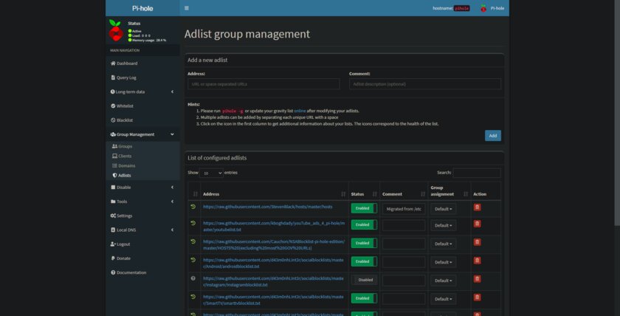Click the Add button
The width and height of the screenshot is (620, 316).
pyautogui.click(x=493, y=136)
